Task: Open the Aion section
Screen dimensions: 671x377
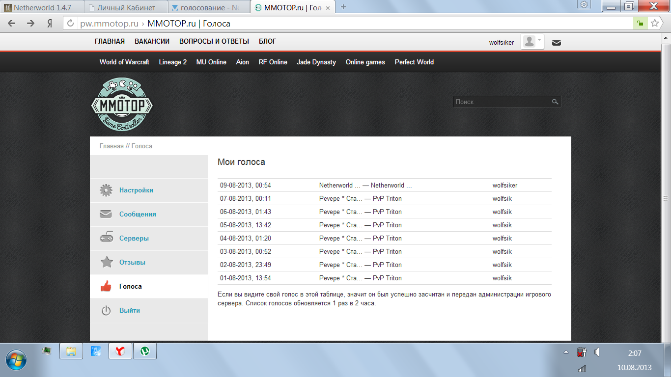Action: pos(243,62)
